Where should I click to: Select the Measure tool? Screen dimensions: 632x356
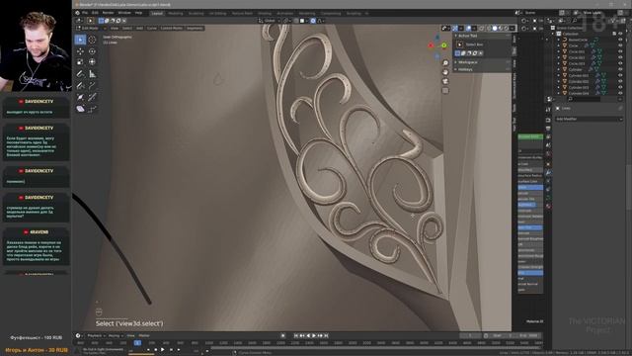[x=92, y=74]
